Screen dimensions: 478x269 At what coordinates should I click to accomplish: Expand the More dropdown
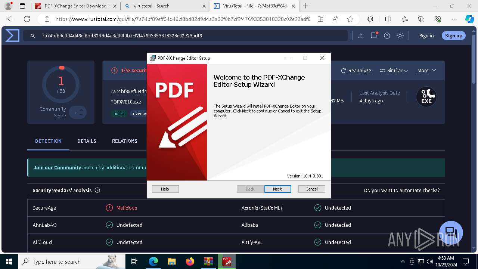click(427, 70)
